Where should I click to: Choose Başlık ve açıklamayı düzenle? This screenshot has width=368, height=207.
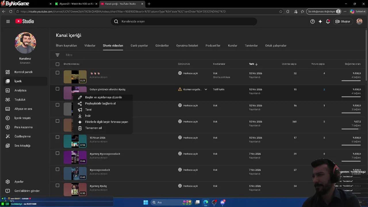103,97
